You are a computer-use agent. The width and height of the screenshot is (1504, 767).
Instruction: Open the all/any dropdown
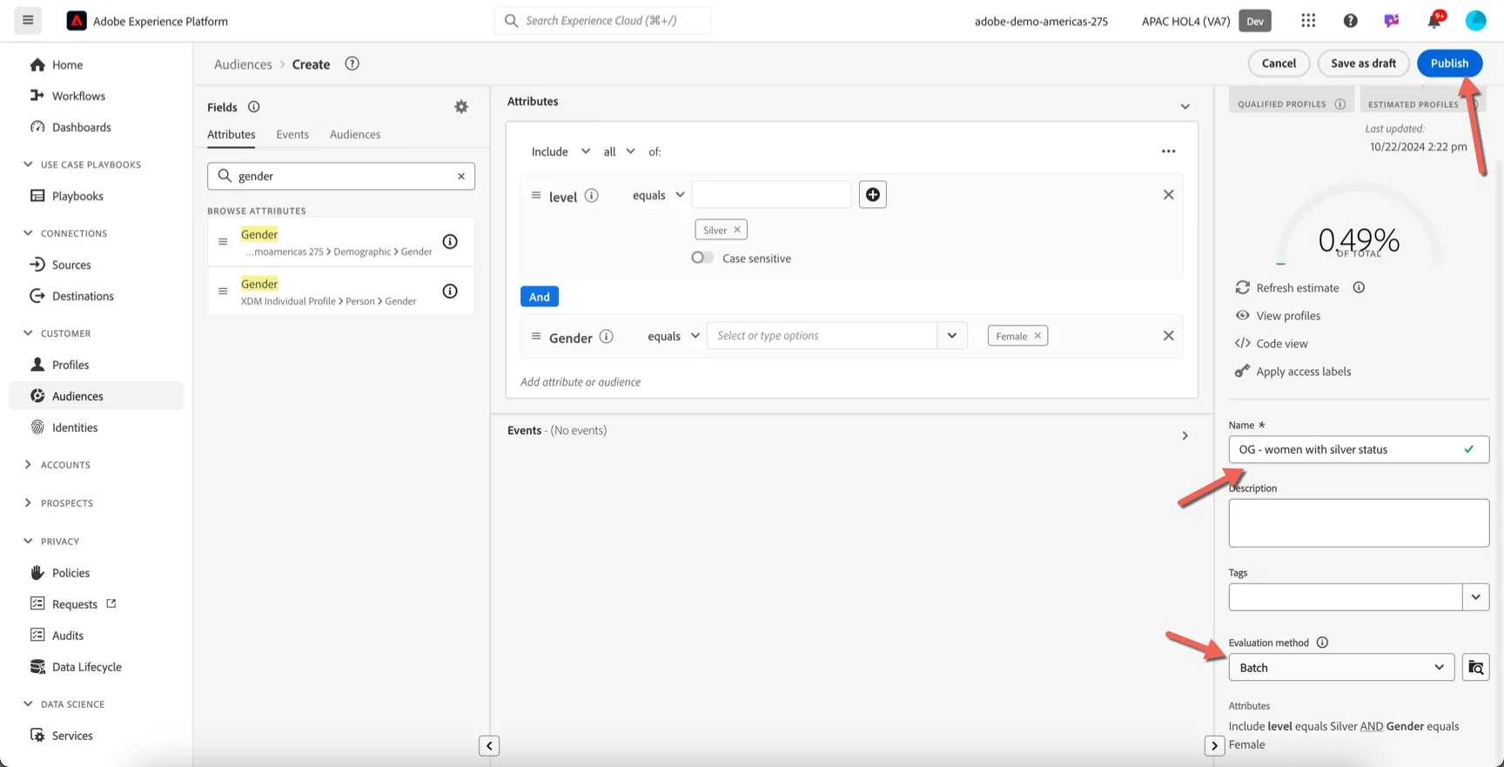(x=619, y=151)
